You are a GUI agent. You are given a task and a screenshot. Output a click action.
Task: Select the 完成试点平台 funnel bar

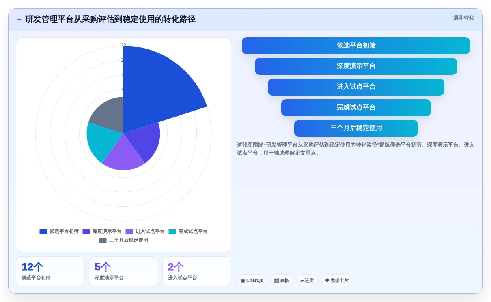tap(356, 108)
